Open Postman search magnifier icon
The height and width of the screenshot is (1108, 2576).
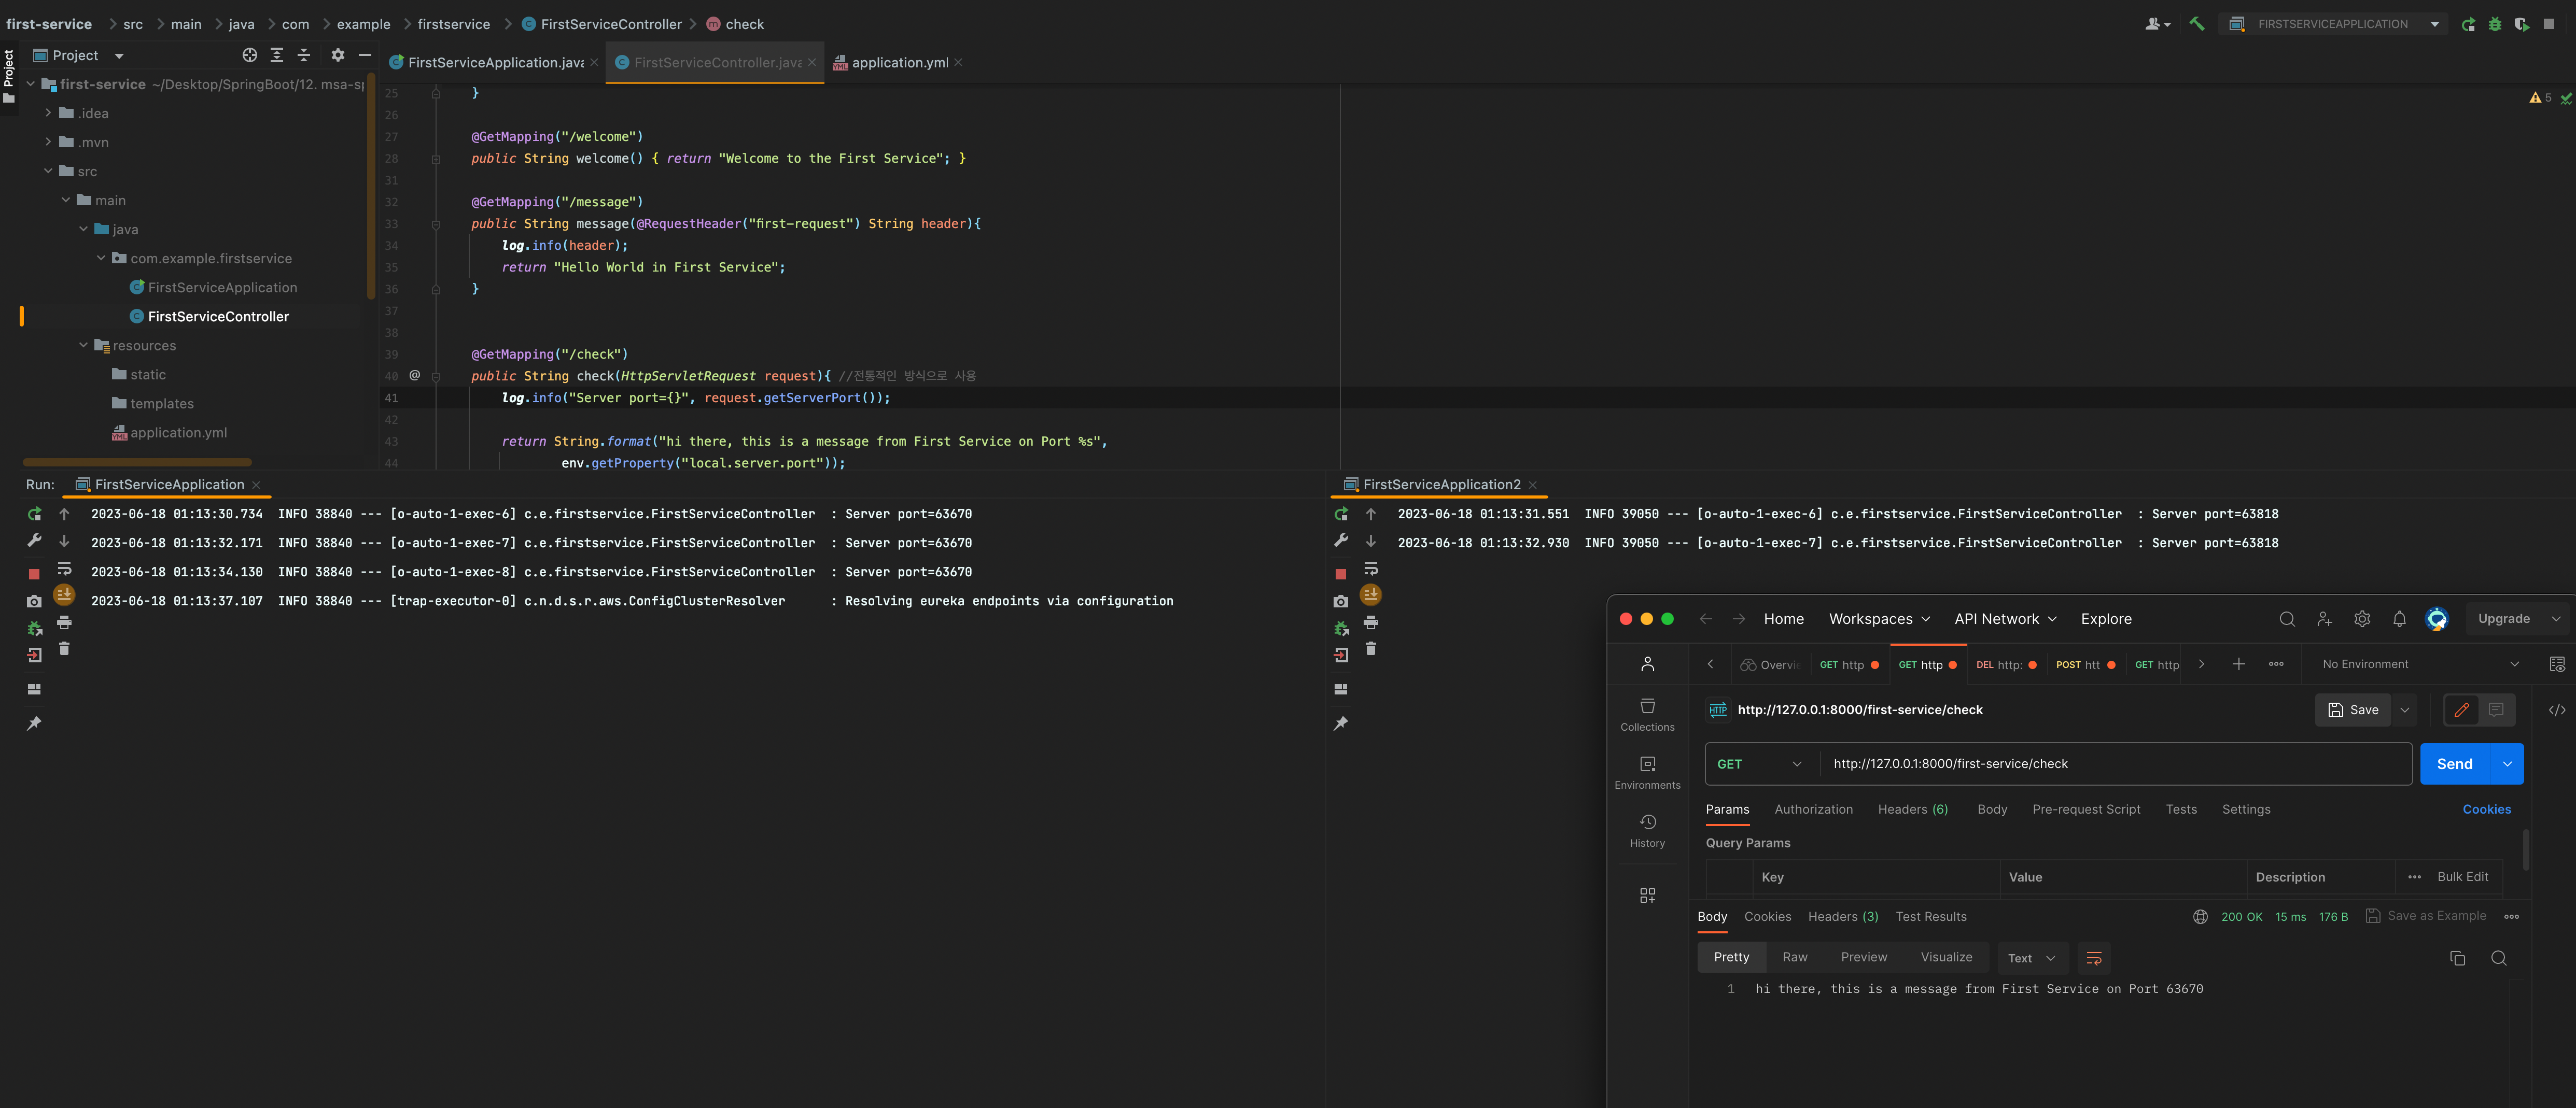2286,618
